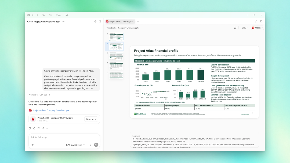Viewport: 290px width, 163px height.
Task: Expand the 'Worked for 9m 35s' details
Action: tap(39, 95)
